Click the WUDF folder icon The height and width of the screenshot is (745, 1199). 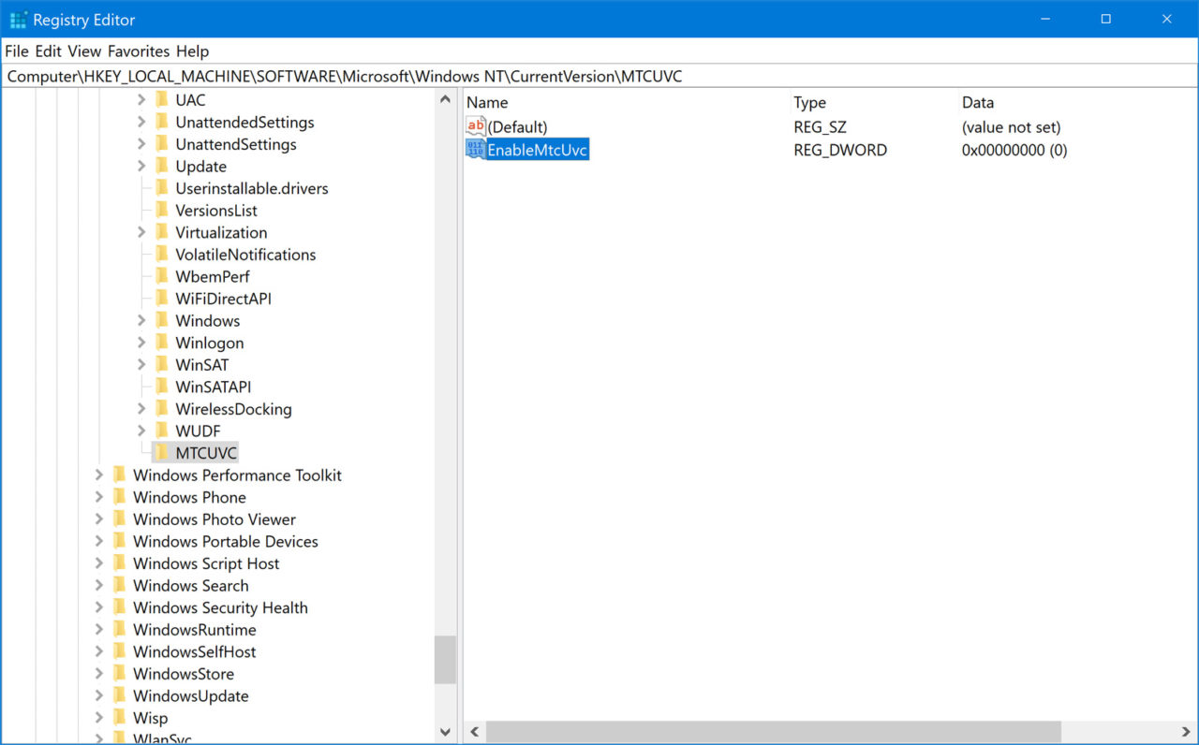[162, 431]
